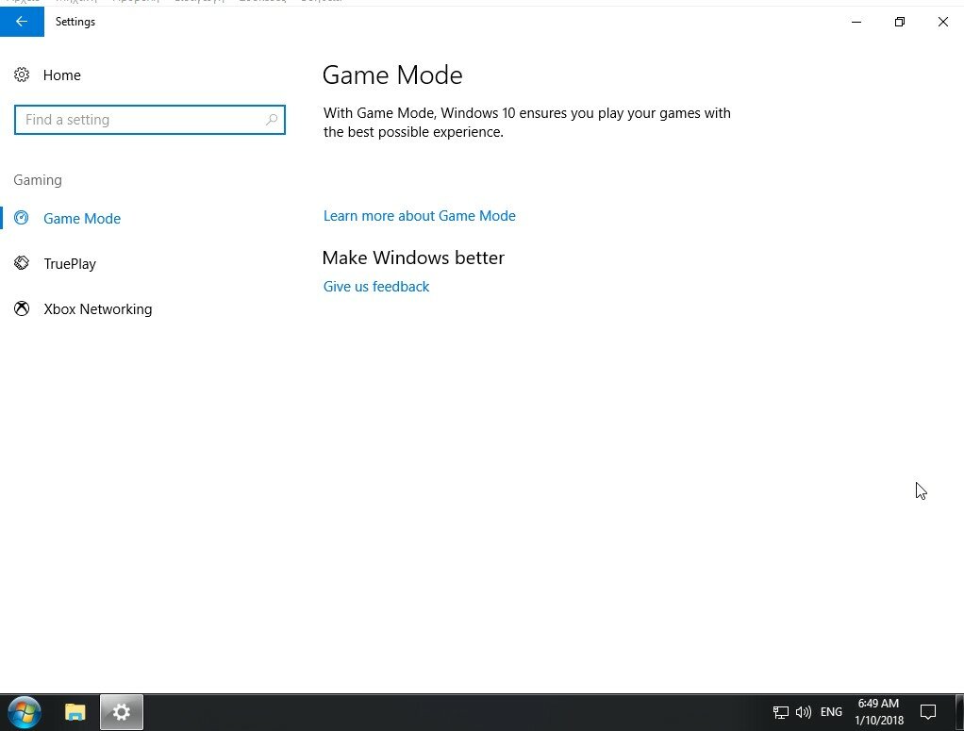Image resolution: width=964 pixels, height=731 pixels.
Task: Click the Gaming section label
Action: [38, 180]
